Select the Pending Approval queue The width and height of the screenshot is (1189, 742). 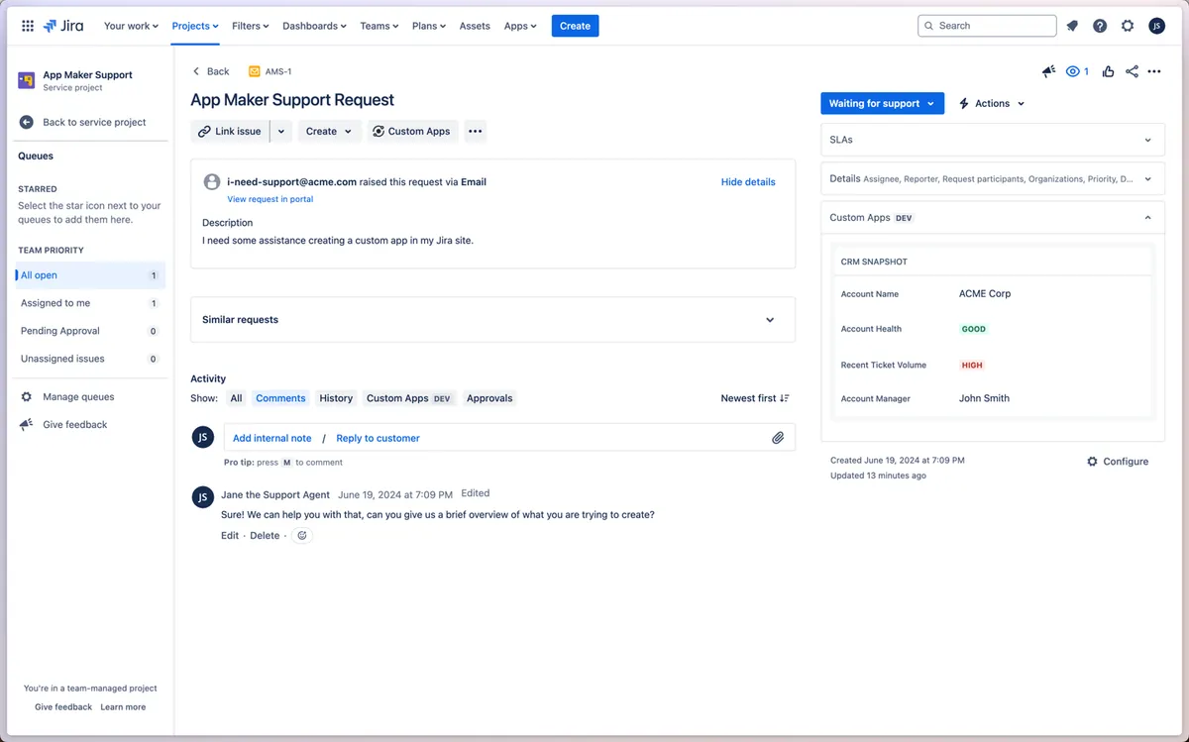[90, 331]
